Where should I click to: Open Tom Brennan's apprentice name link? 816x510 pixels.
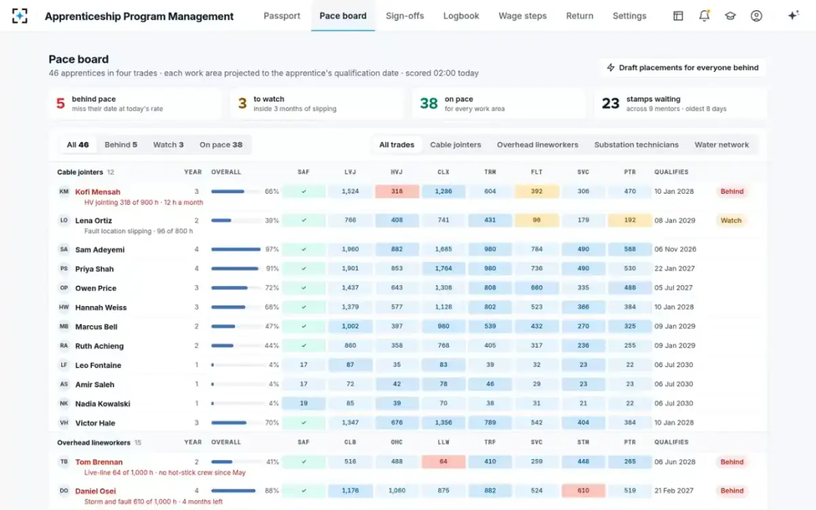(x=99, y=462)
